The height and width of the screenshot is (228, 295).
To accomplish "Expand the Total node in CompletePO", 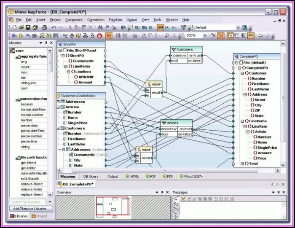I will tap(242, 164).
